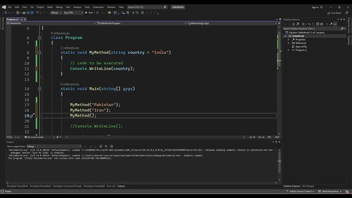This screenshot has width=352, height=198.
Task: Open Main(string[] args) member dropdown
Action: (x=232, y=23)
